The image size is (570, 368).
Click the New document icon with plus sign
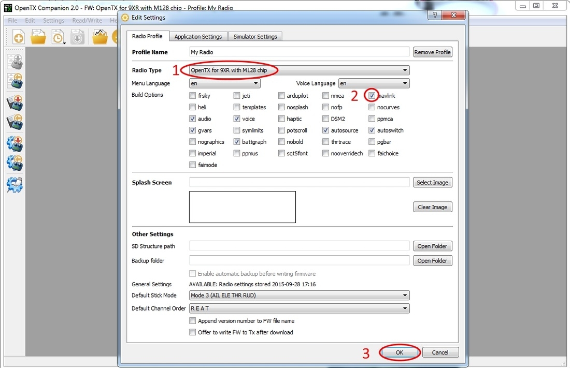[18, 37]
